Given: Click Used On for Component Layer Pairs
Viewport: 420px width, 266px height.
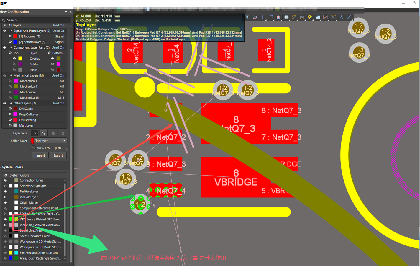Looking at the screenshot, I should pos(58,48).
